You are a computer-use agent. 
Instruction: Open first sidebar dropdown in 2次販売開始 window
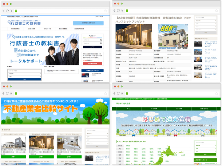tap(206, 21)
